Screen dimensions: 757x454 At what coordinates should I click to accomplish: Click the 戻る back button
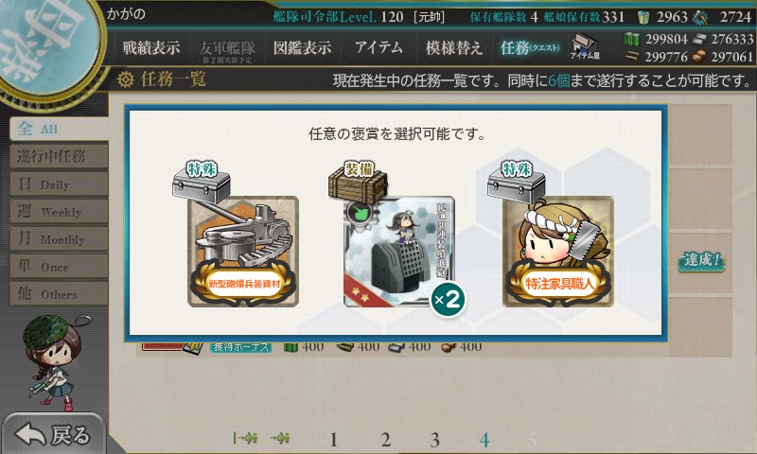click(53, 434)
